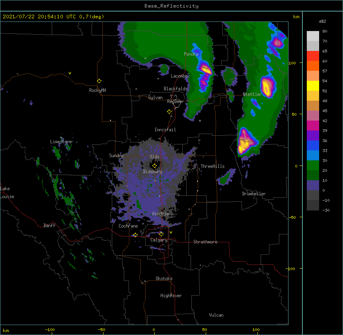Click the yellow V marker northwest of RockyMH
The width and height of the screenshot is (343, 335).
(x=70, y=73)
